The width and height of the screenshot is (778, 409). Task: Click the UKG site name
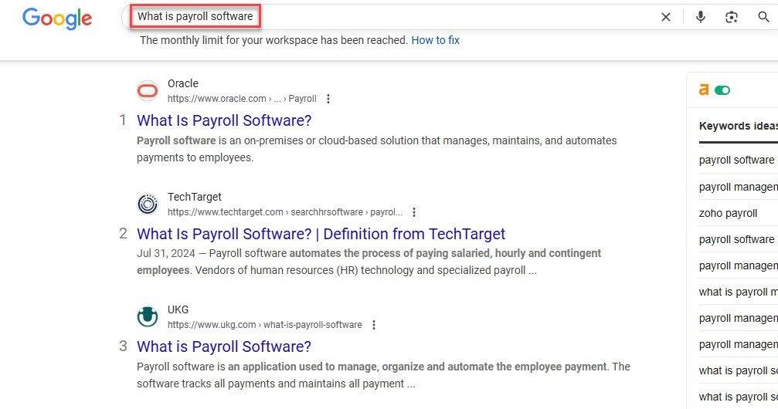point(178,309)
